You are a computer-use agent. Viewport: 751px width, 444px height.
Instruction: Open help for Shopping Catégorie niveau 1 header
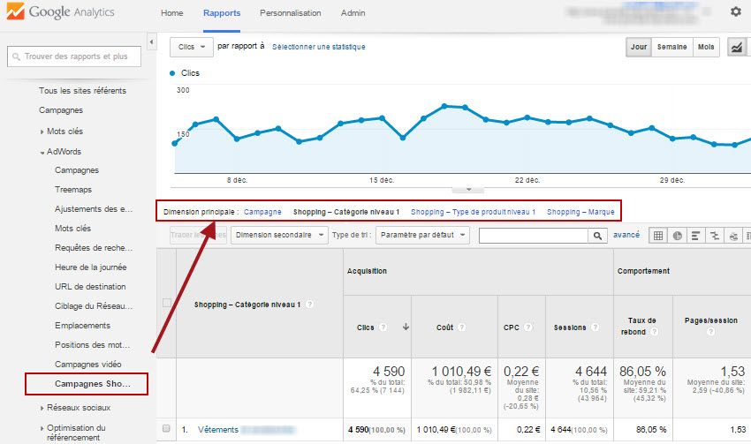point(310,305)
